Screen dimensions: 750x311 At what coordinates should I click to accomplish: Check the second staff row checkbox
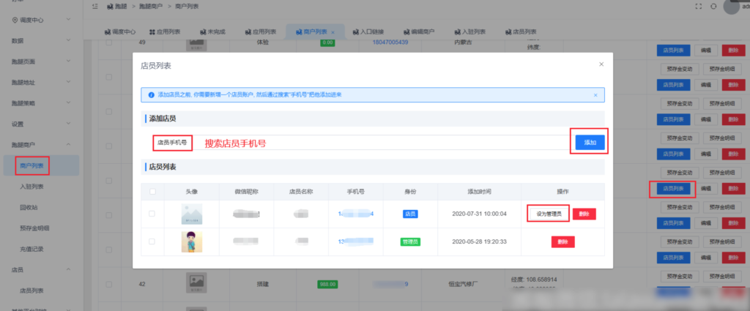(x=152, y=241)
